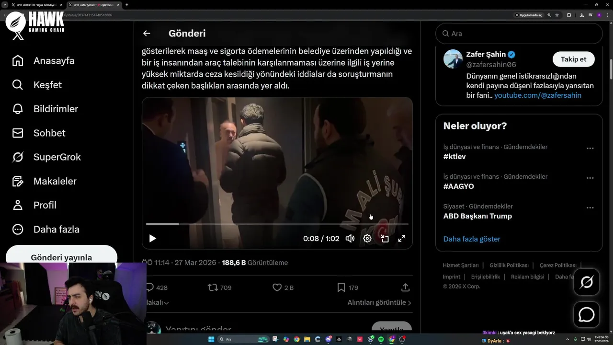The height and width of the screenshot is (345, 613).
Task: Open Daha fazla circle icon
Action: click(18, 229)
